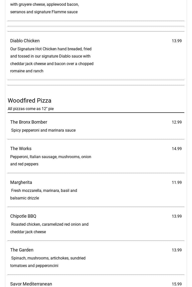192x287 pixels.
Task: Open The Garden pizza item
Action: click(22, 250)
